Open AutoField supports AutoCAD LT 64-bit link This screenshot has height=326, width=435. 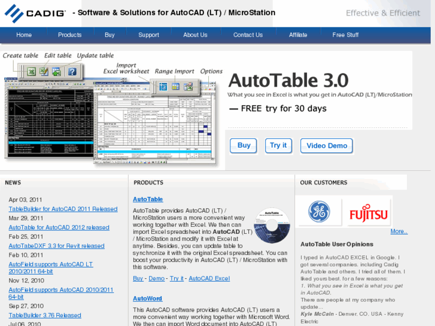point(51,268)
